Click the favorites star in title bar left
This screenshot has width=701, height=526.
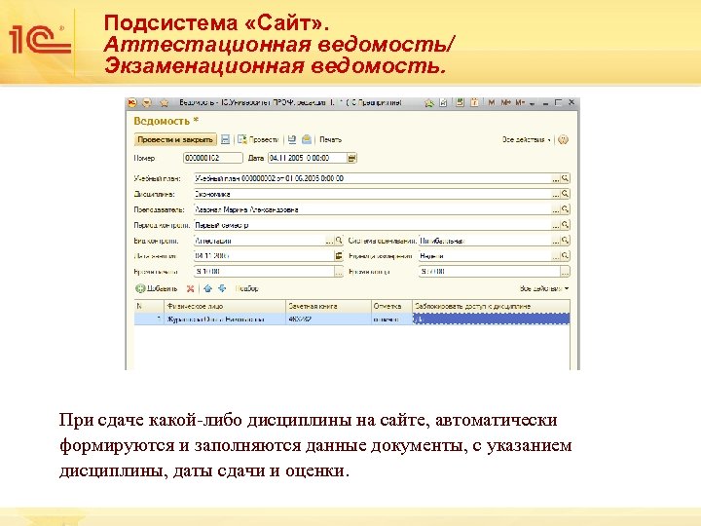click(x=165, y=103)
